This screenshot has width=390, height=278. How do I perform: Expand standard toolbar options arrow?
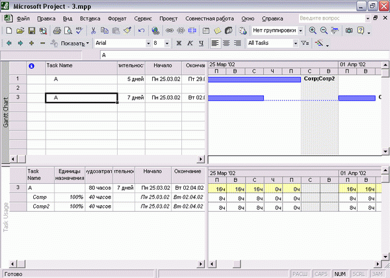pyautogui.click(x=369, y=32)
